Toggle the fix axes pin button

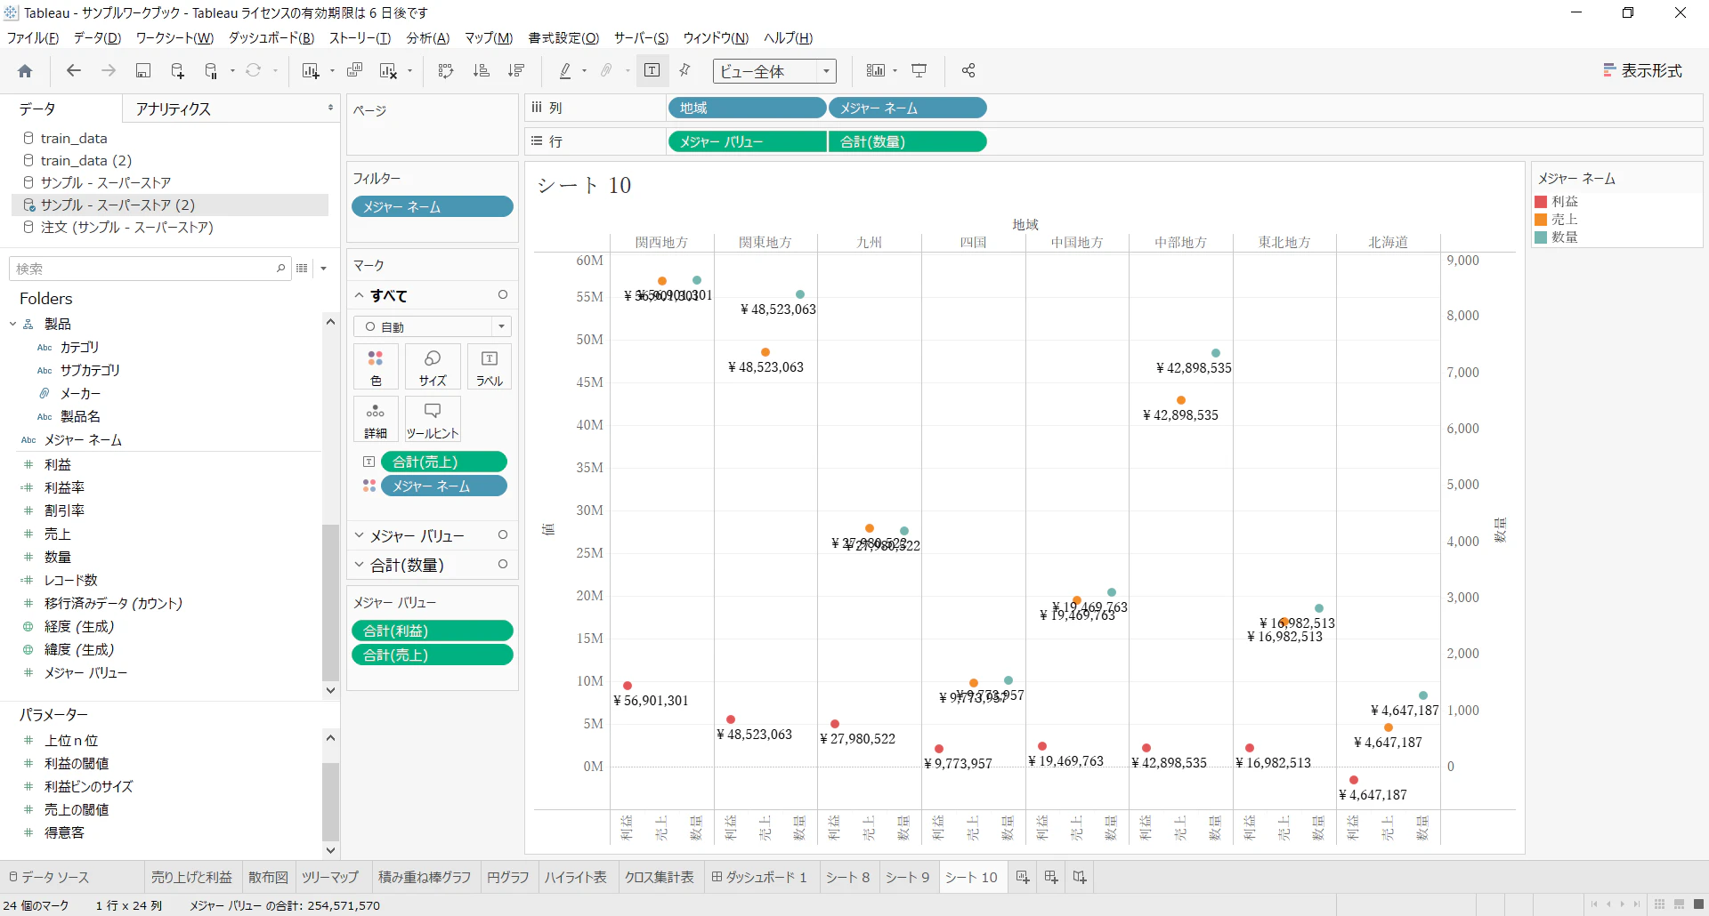click(685, 71)
